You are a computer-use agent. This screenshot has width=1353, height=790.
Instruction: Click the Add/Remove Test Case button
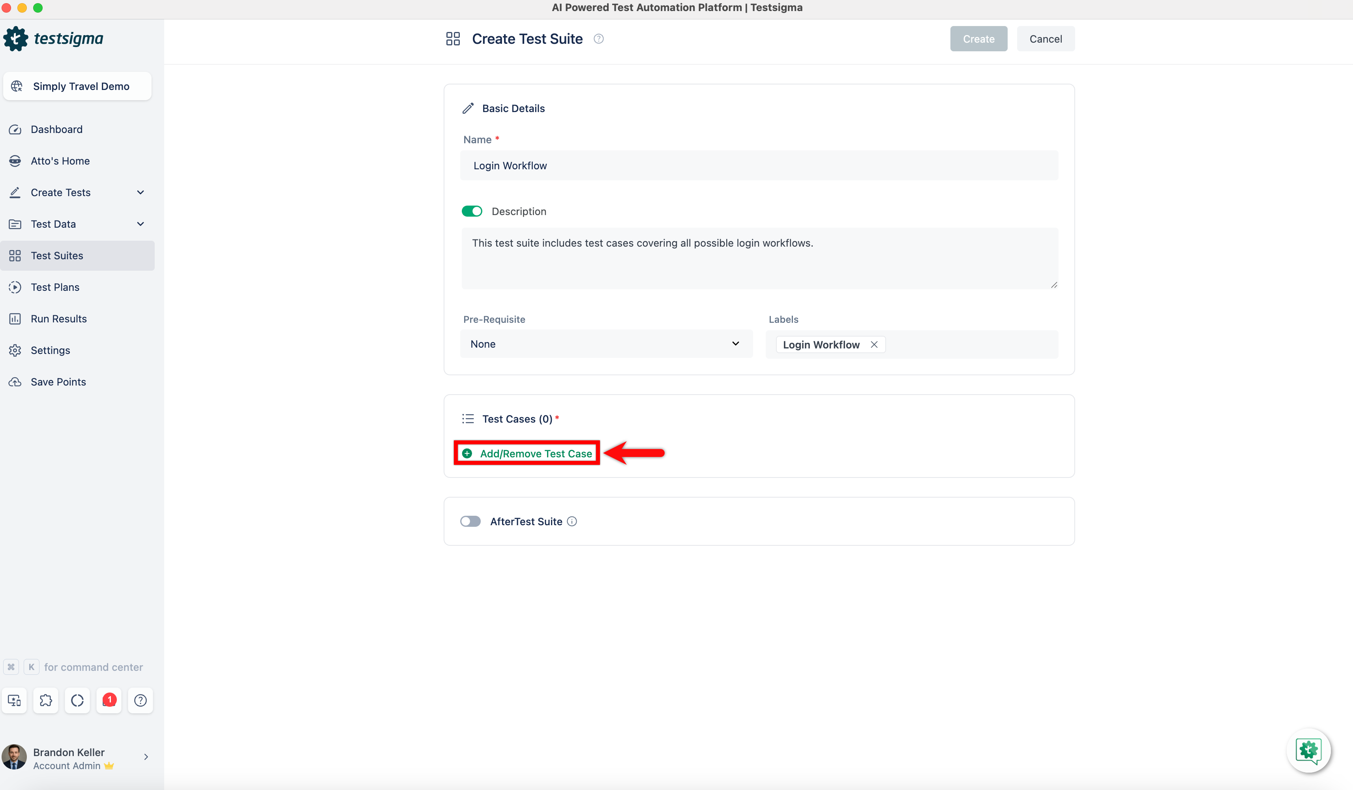point(526,453)
